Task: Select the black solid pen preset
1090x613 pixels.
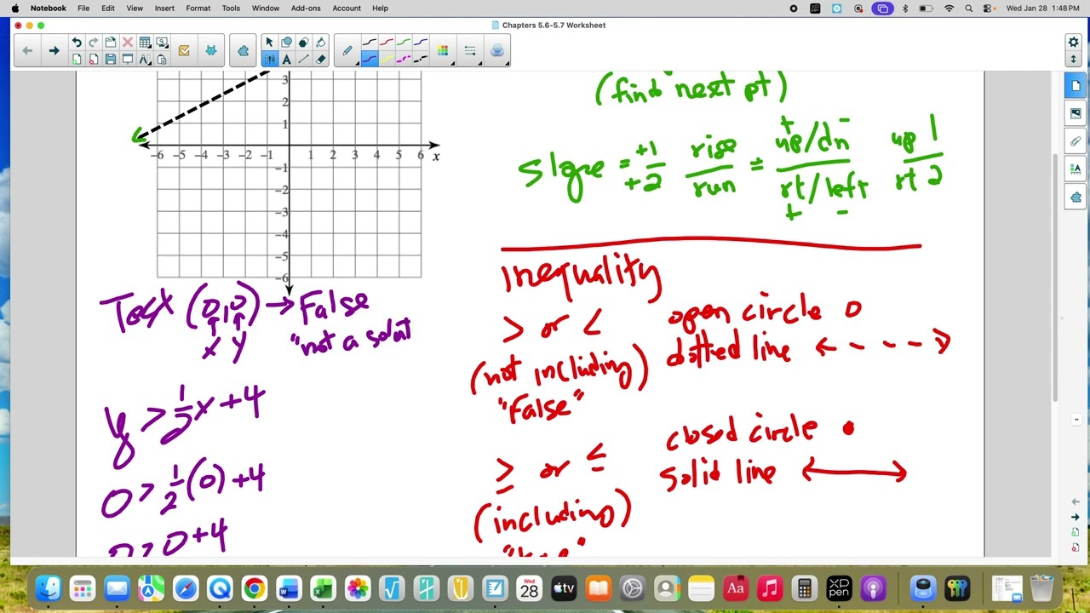Action: click(x=370, y=42)
